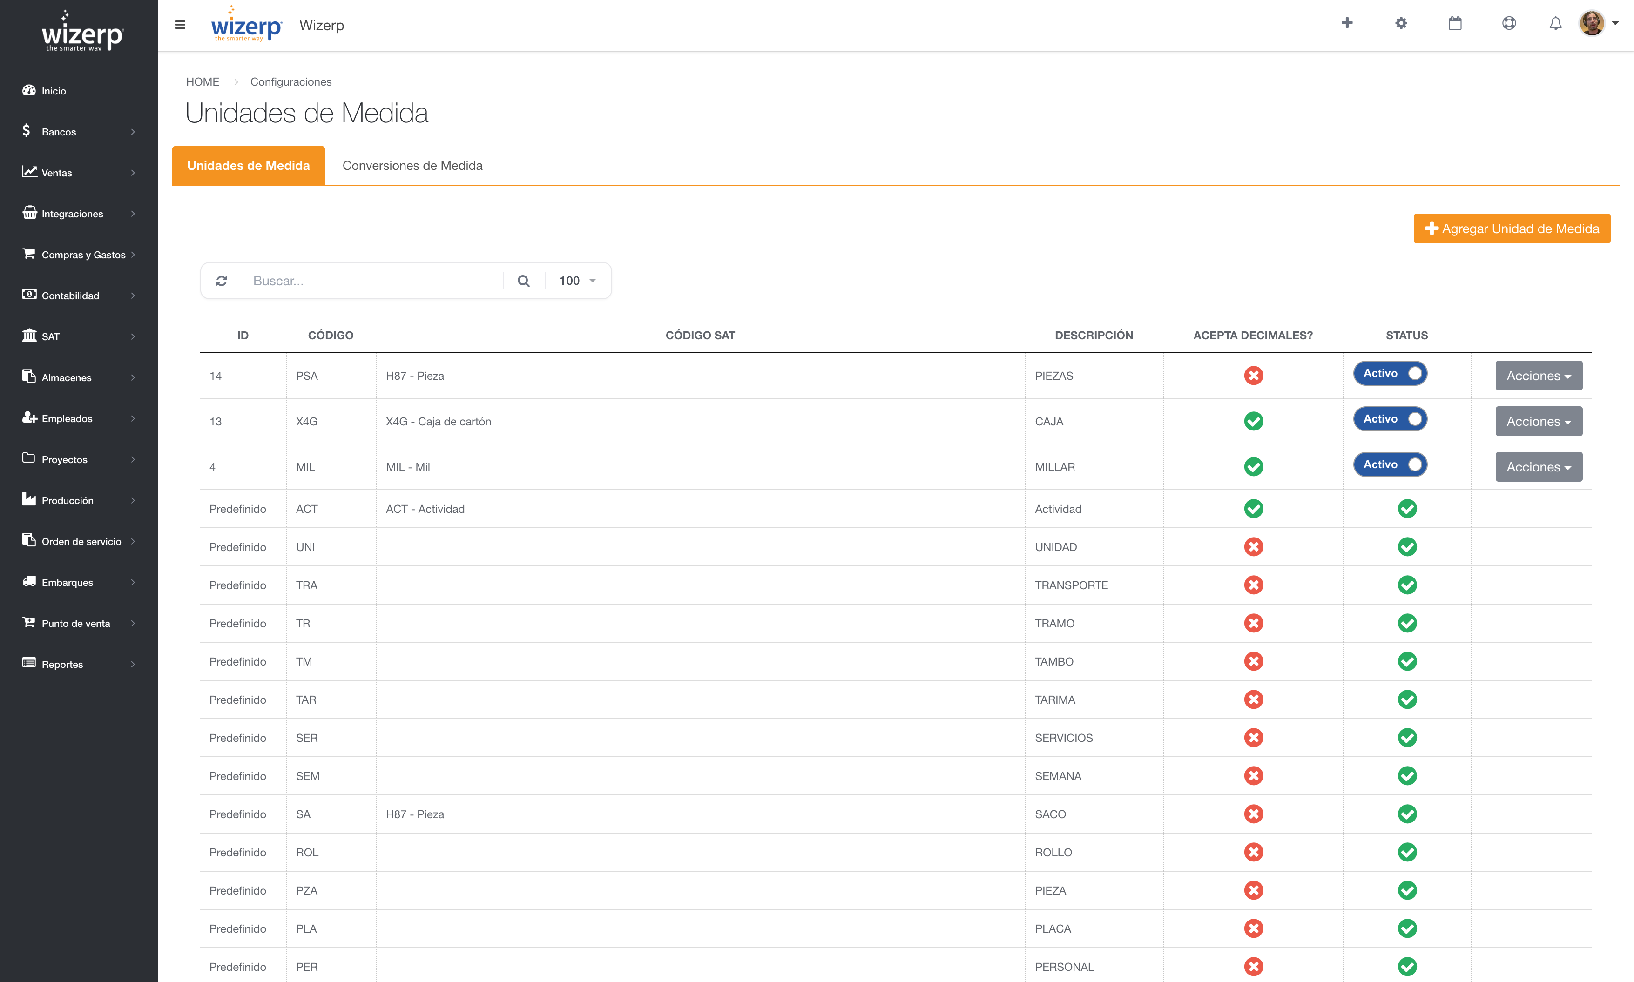1634x982 pixels.
Task: Open settings gear in top bar
Action: click(x=1401, y=23)
